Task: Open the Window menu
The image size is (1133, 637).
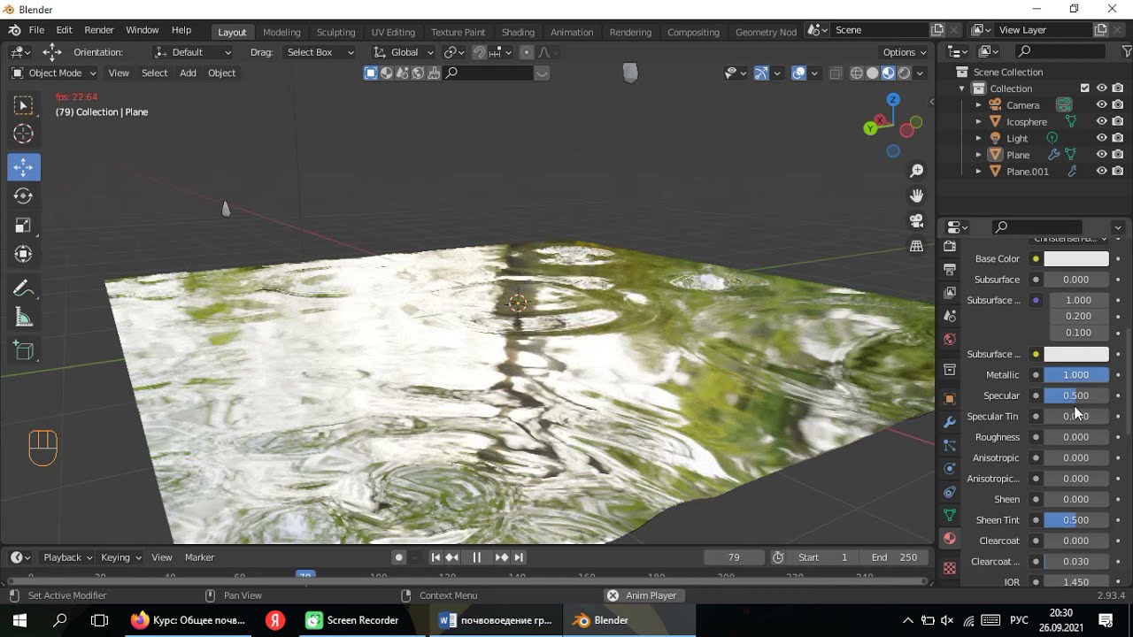Action: pos(142,30)
